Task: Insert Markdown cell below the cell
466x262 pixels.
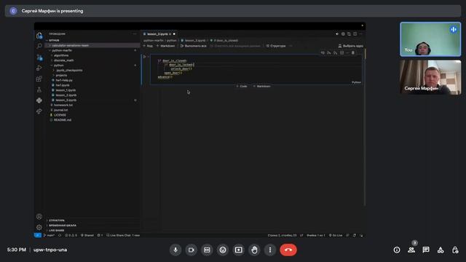Action: [x=262, y=86]
